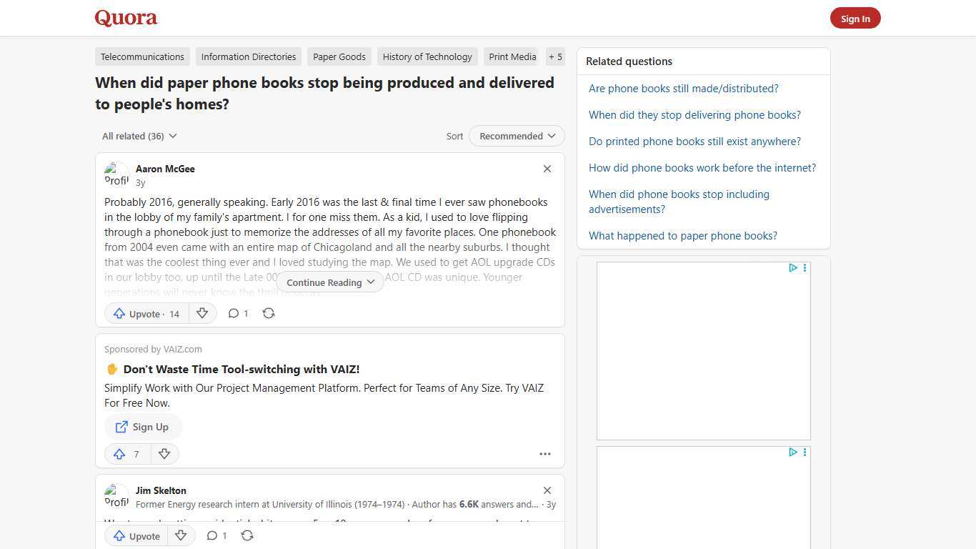Open the comment icon on Jim Skelton's answer
This screenshot has height=549, width=976.
216,535
